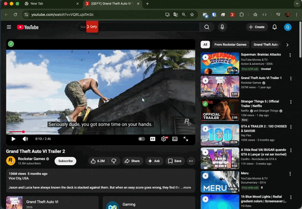This screenshot has height=209, width=302.
Task: Subscribe to Rockstar Games
Action: (x=65, y=161)
